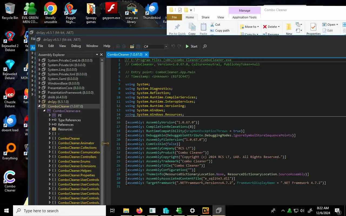Image resolution: width=346 pixels, height=216 pixels.
Task: Open the Application Tools tab in File Explorer
Action: tap(244, 17)
